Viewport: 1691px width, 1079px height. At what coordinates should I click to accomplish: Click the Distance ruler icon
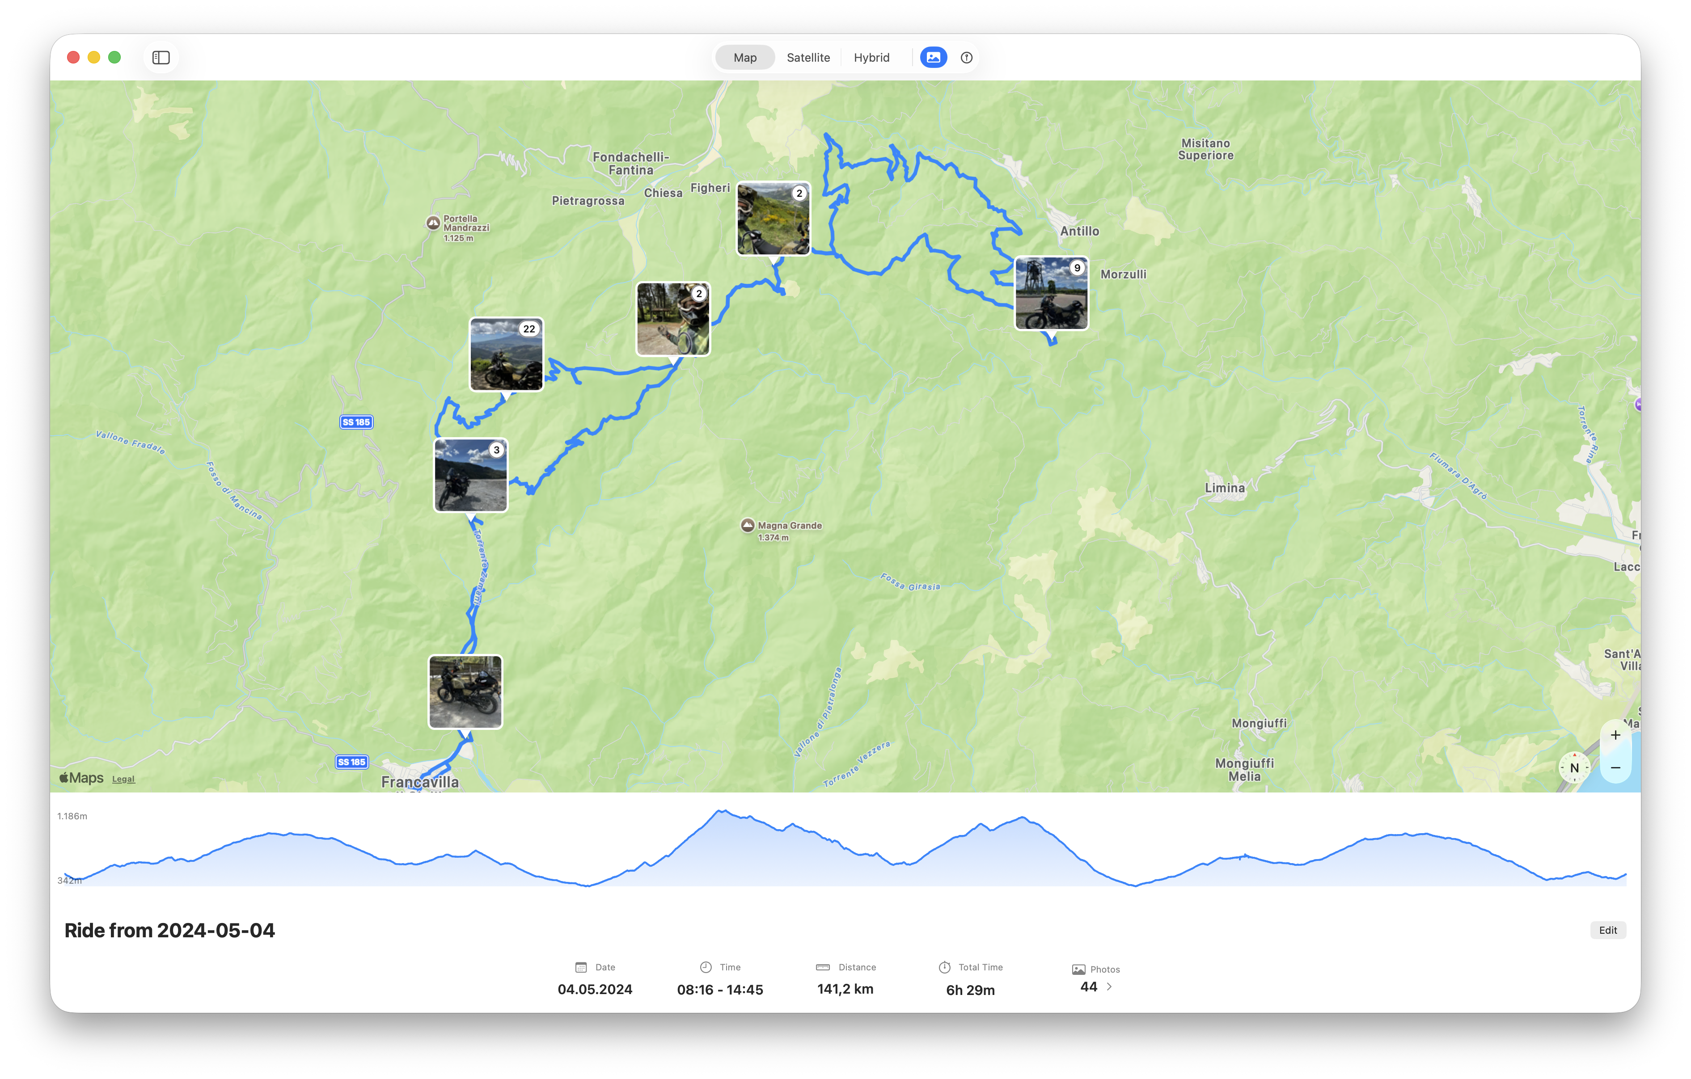pyautogui.click(x=823, y=967)
